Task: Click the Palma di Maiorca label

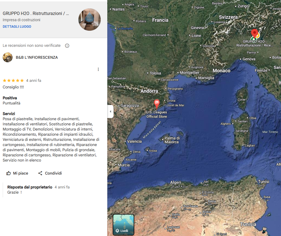Action: point(172,140)
